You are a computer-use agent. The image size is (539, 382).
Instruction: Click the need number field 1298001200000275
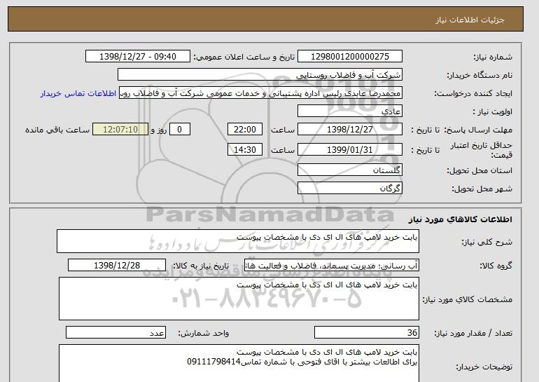349,57
